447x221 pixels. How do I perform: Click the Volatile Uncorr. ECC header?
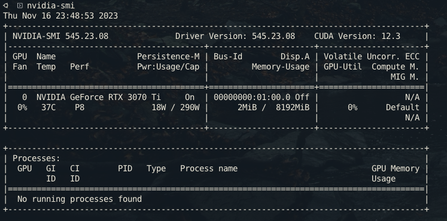coord(372,56)
